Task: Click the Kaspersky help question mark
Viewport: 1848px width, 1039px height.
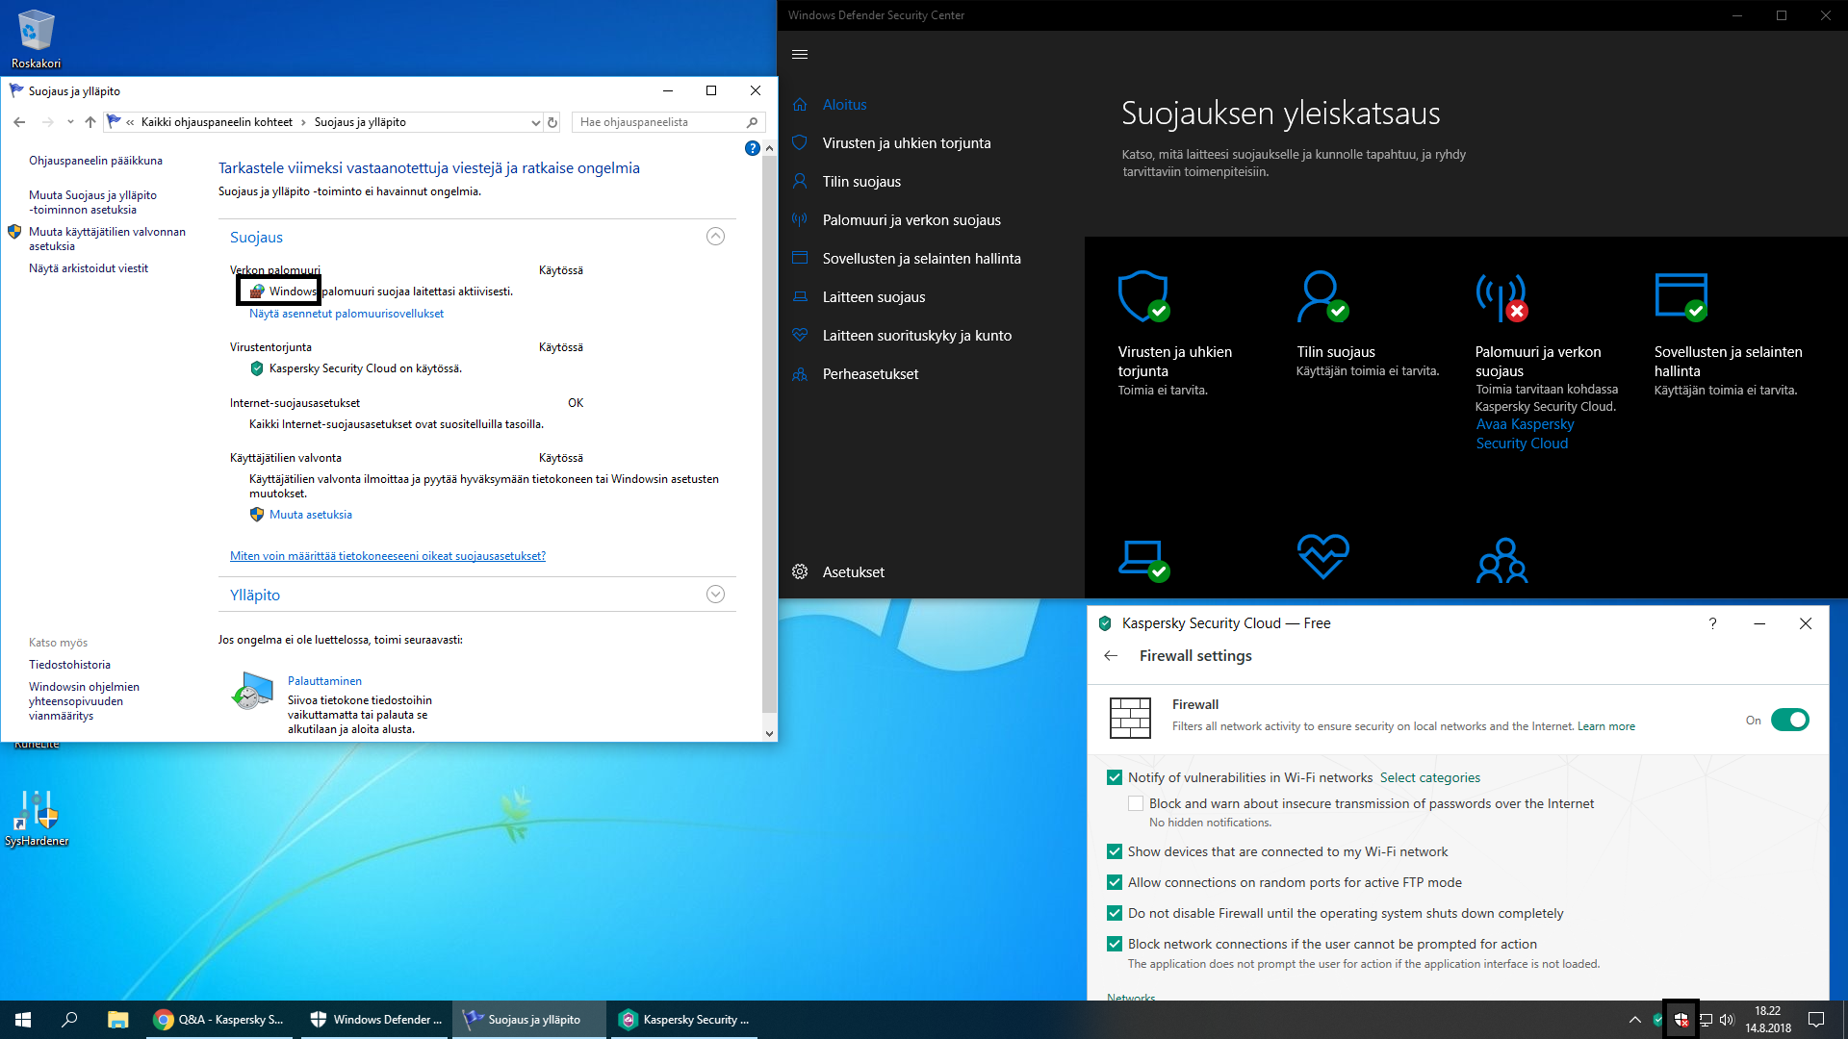Action: (x=1712, y=623)
